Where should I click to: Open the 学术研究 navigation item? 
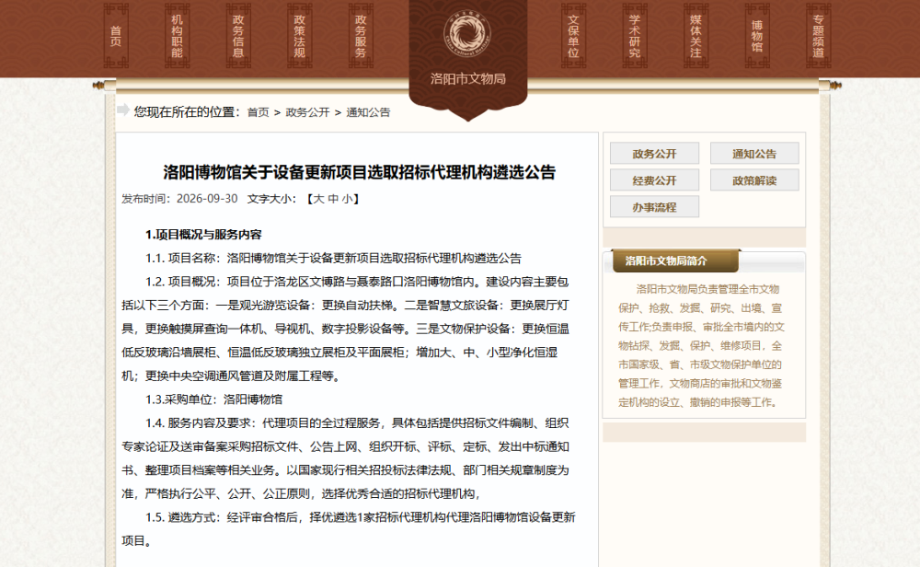[635, 36]
